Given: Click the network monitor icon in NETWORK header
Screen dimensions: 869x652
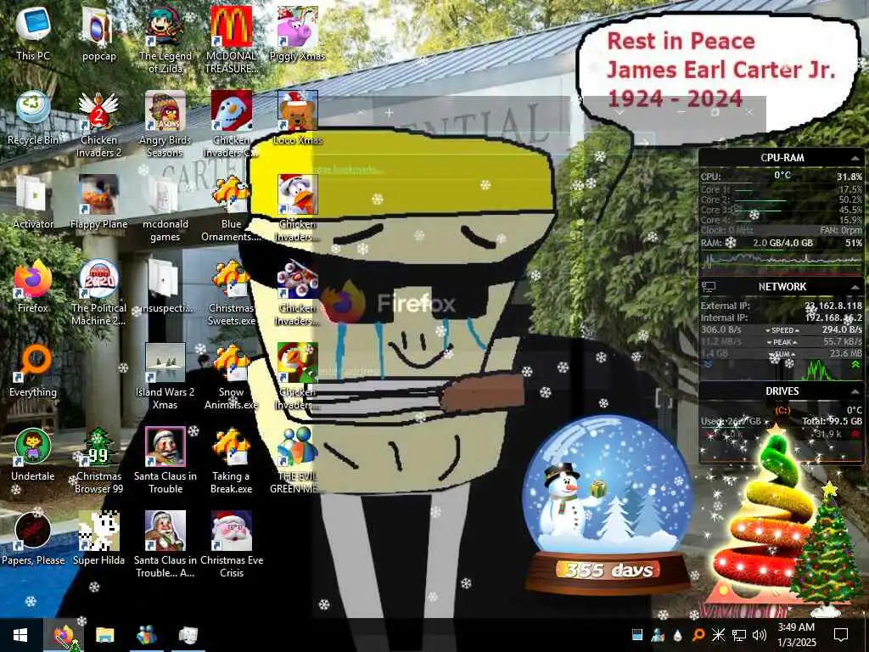Looking at the screenshot, I should coord(709,287).
